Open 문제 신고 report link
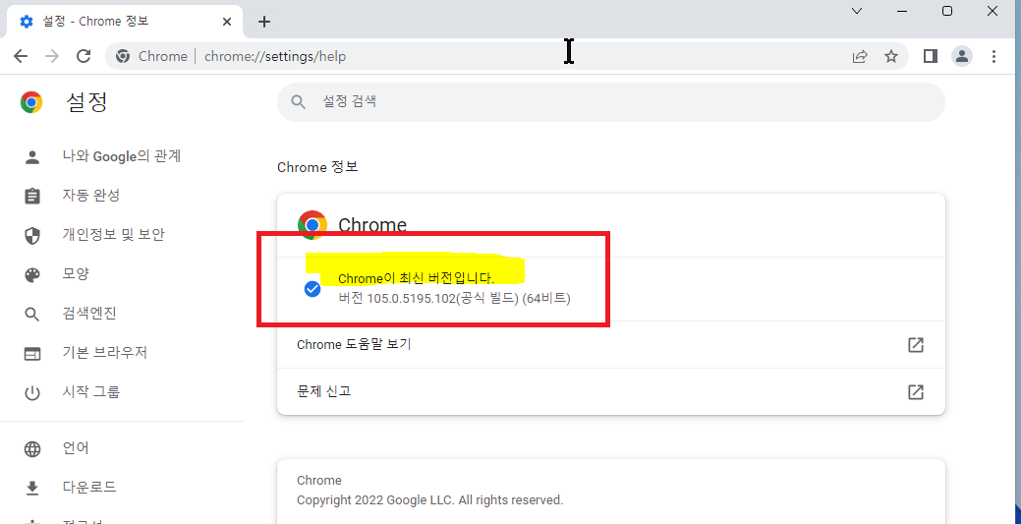The width and height of the screenshot is (1021, 524). click(611, 391)
